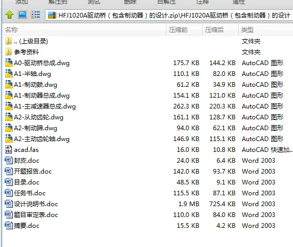This screenshot has height=247, width=293.
Task: Click the path address field
Action: point(169,15)
